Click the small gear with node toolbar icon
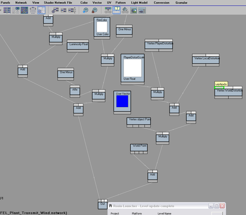This screenshot has height=215, width=246. pos(55,10)
